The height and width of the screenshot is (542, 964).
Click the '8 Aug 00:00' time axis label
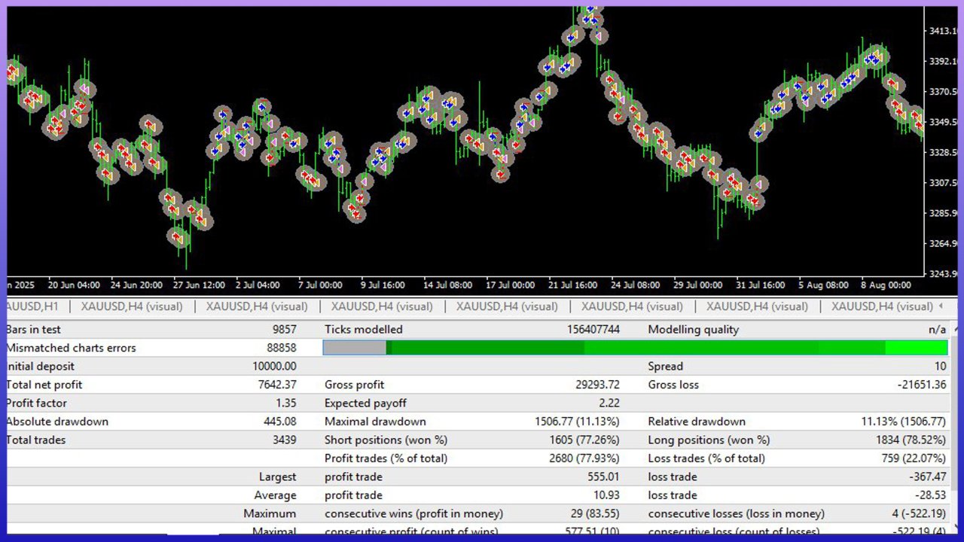point(885,285)
